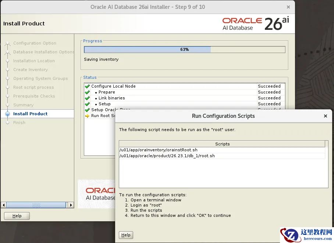Image resolution: width=334 pixels, height=243 pixels.
Task: Select Prerequisite Checks step
Action: [x=34, y=96]
